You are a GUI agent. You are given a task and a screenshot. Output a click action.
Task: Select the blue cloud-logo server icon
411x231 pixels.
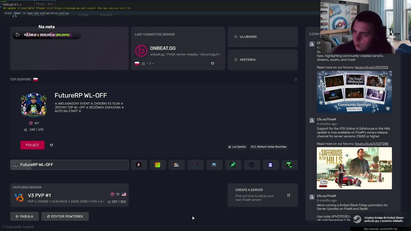pyautogui.click(x=214, y=165)
